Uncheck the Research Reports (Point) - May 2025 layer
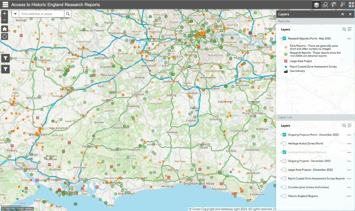The height and width of the screenshot is (211, 355). [x=284, y=38]
